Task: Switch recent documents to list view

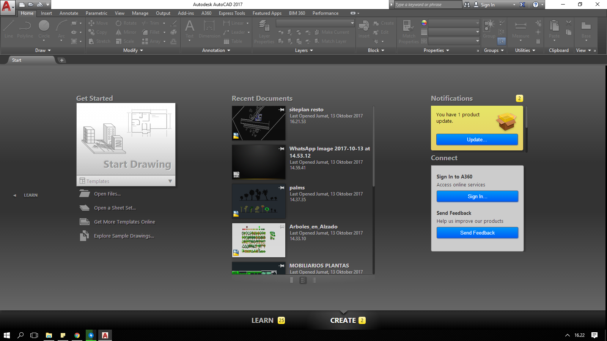Action: tap(314, 280)
